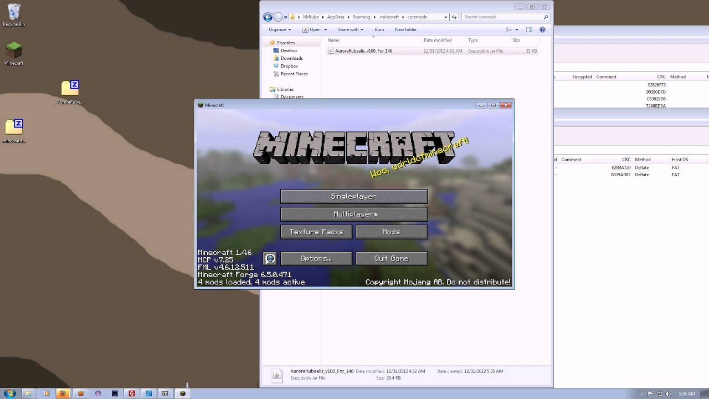709x399 pixels.
Task: Click the CRC column header in top archive window
Action: click(661, 76)
